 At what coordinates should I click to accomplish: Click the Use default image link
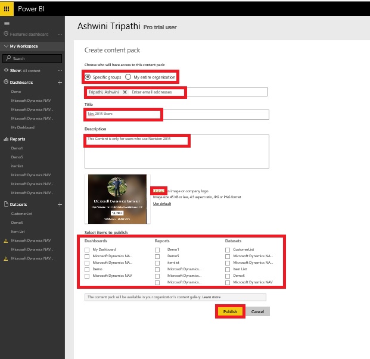161,204
